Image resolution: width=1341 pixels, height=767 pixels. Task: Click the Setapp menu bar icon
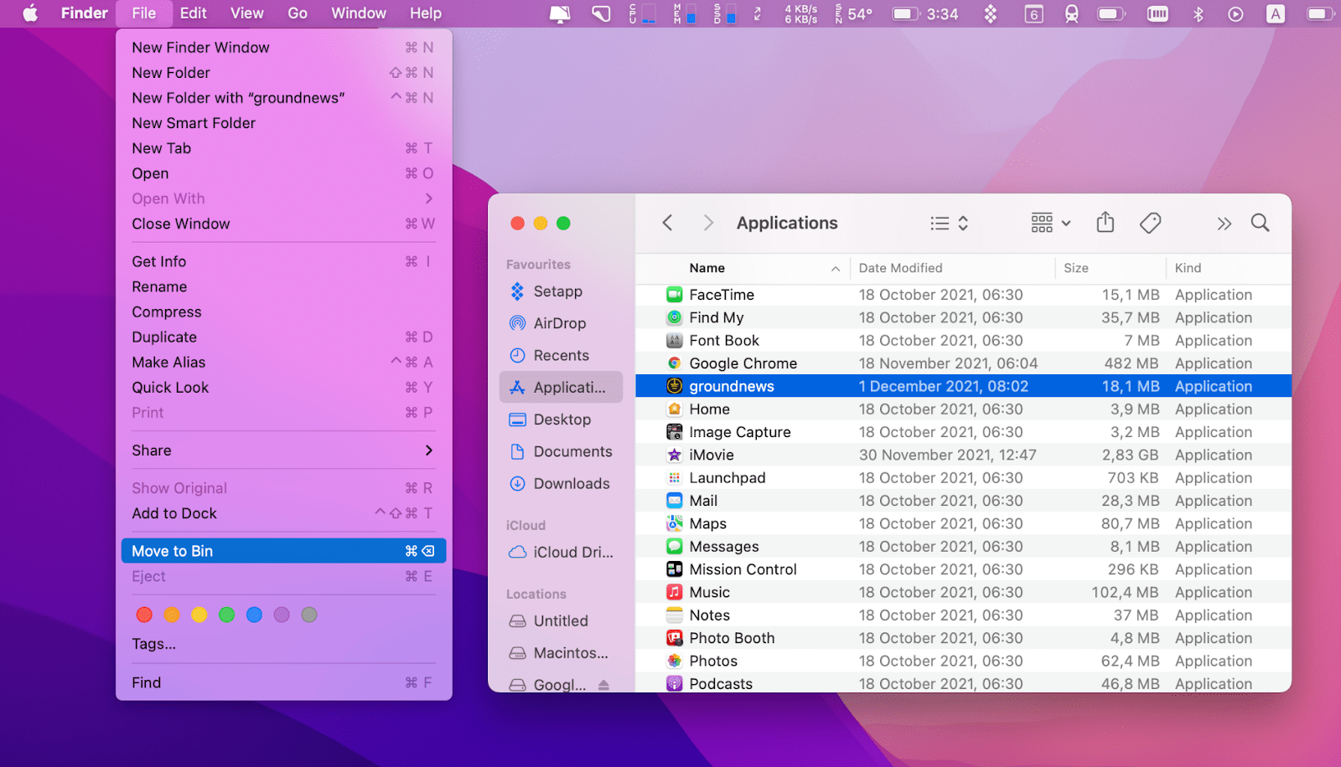click(990, 13)
